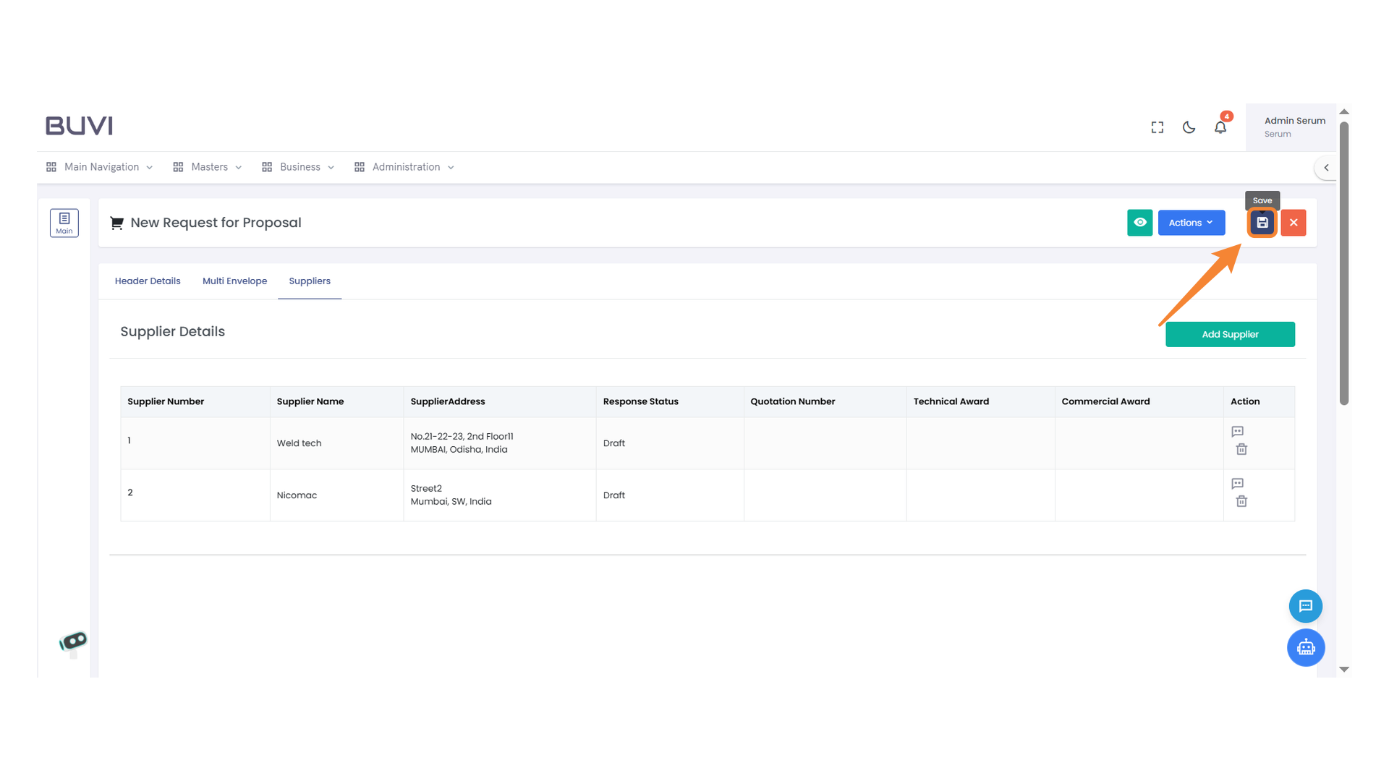Enter fullscreen using the expand icon
This screenshot has height=781, width=1389.
pos(1157,127)
